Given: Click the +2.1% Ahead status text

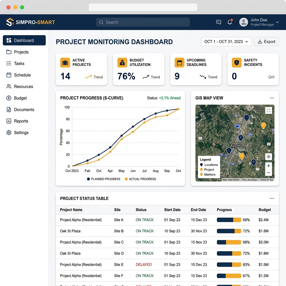Looking at the screenshot, I should (170, 98).
